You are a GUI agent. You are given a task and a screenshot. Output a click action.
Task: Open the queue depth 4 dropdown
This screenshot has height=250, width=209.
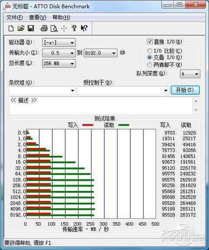(190, 74)
